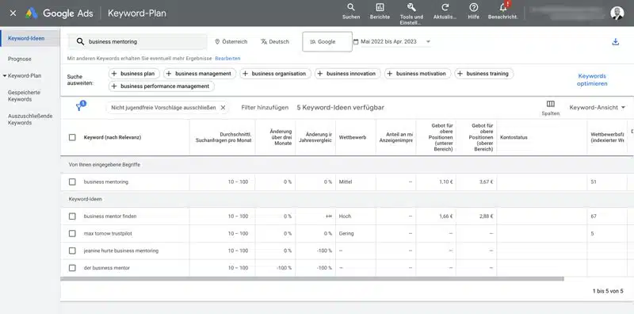This screenshot has height=314, width=634.
Task: Open the Keyword-Ansicht dropdown
Action: tap(598, 107)
